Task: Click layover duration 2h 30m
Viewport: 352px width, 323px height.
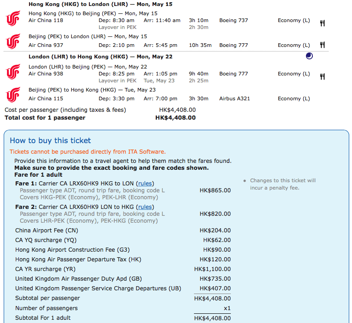Action: pyautogui.click(x=199, y=27)
